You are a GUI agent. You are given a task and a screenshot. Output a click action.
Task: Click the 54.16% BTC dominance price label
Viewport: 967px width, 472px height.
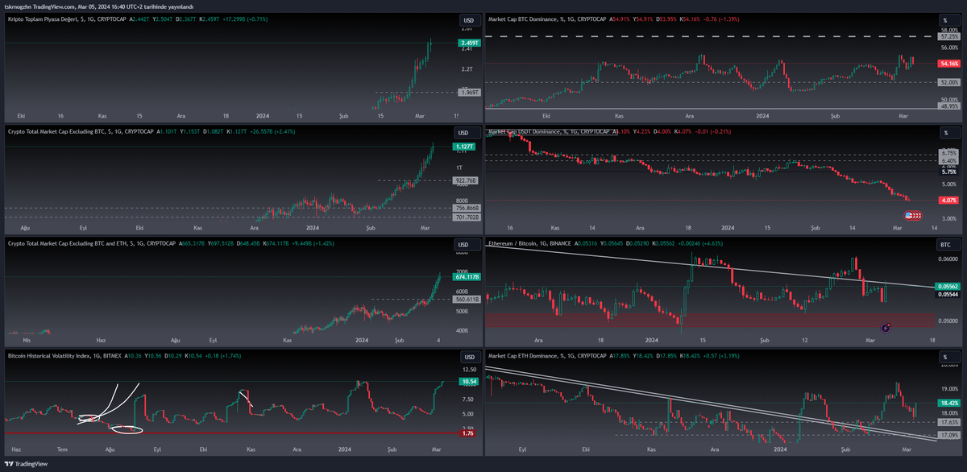(x=948, y=63)
